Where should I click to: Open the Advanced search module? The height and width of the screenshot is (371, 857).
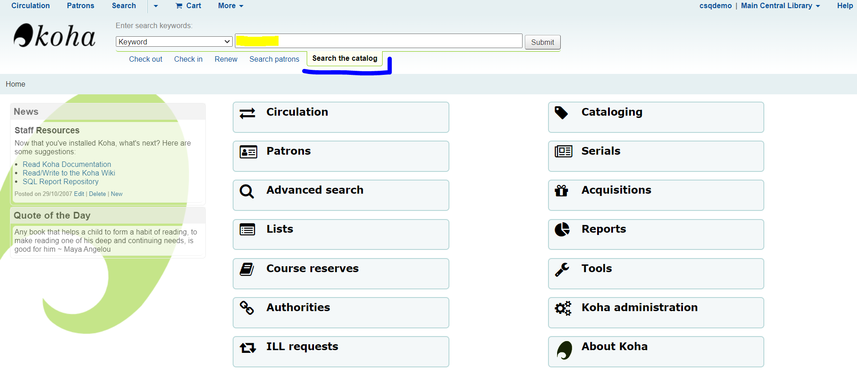pyautogui.click(x=341, y=195)
